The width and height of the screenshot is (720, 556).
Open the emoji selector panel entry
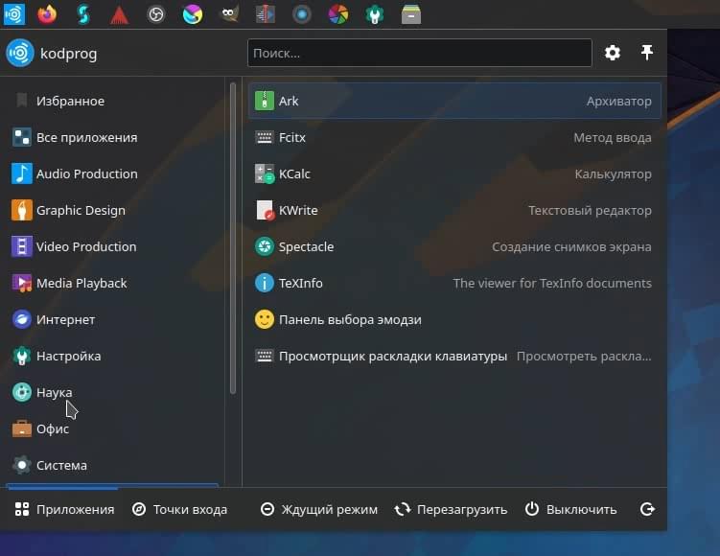[454, 319]
